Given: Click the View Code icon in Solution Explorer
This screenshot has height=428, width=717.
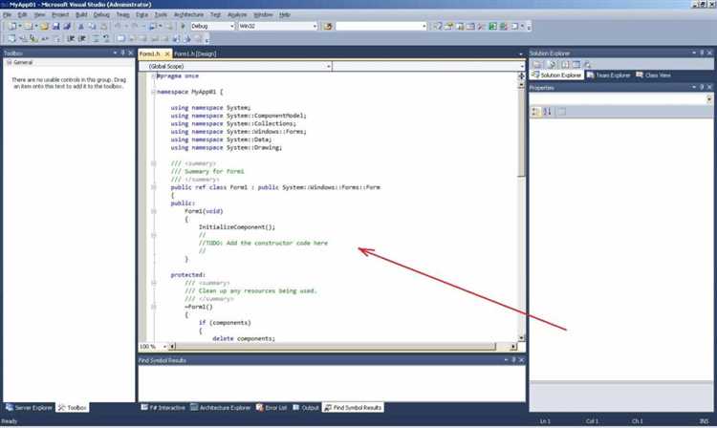Looking at the screenshot, I should 565,64.
